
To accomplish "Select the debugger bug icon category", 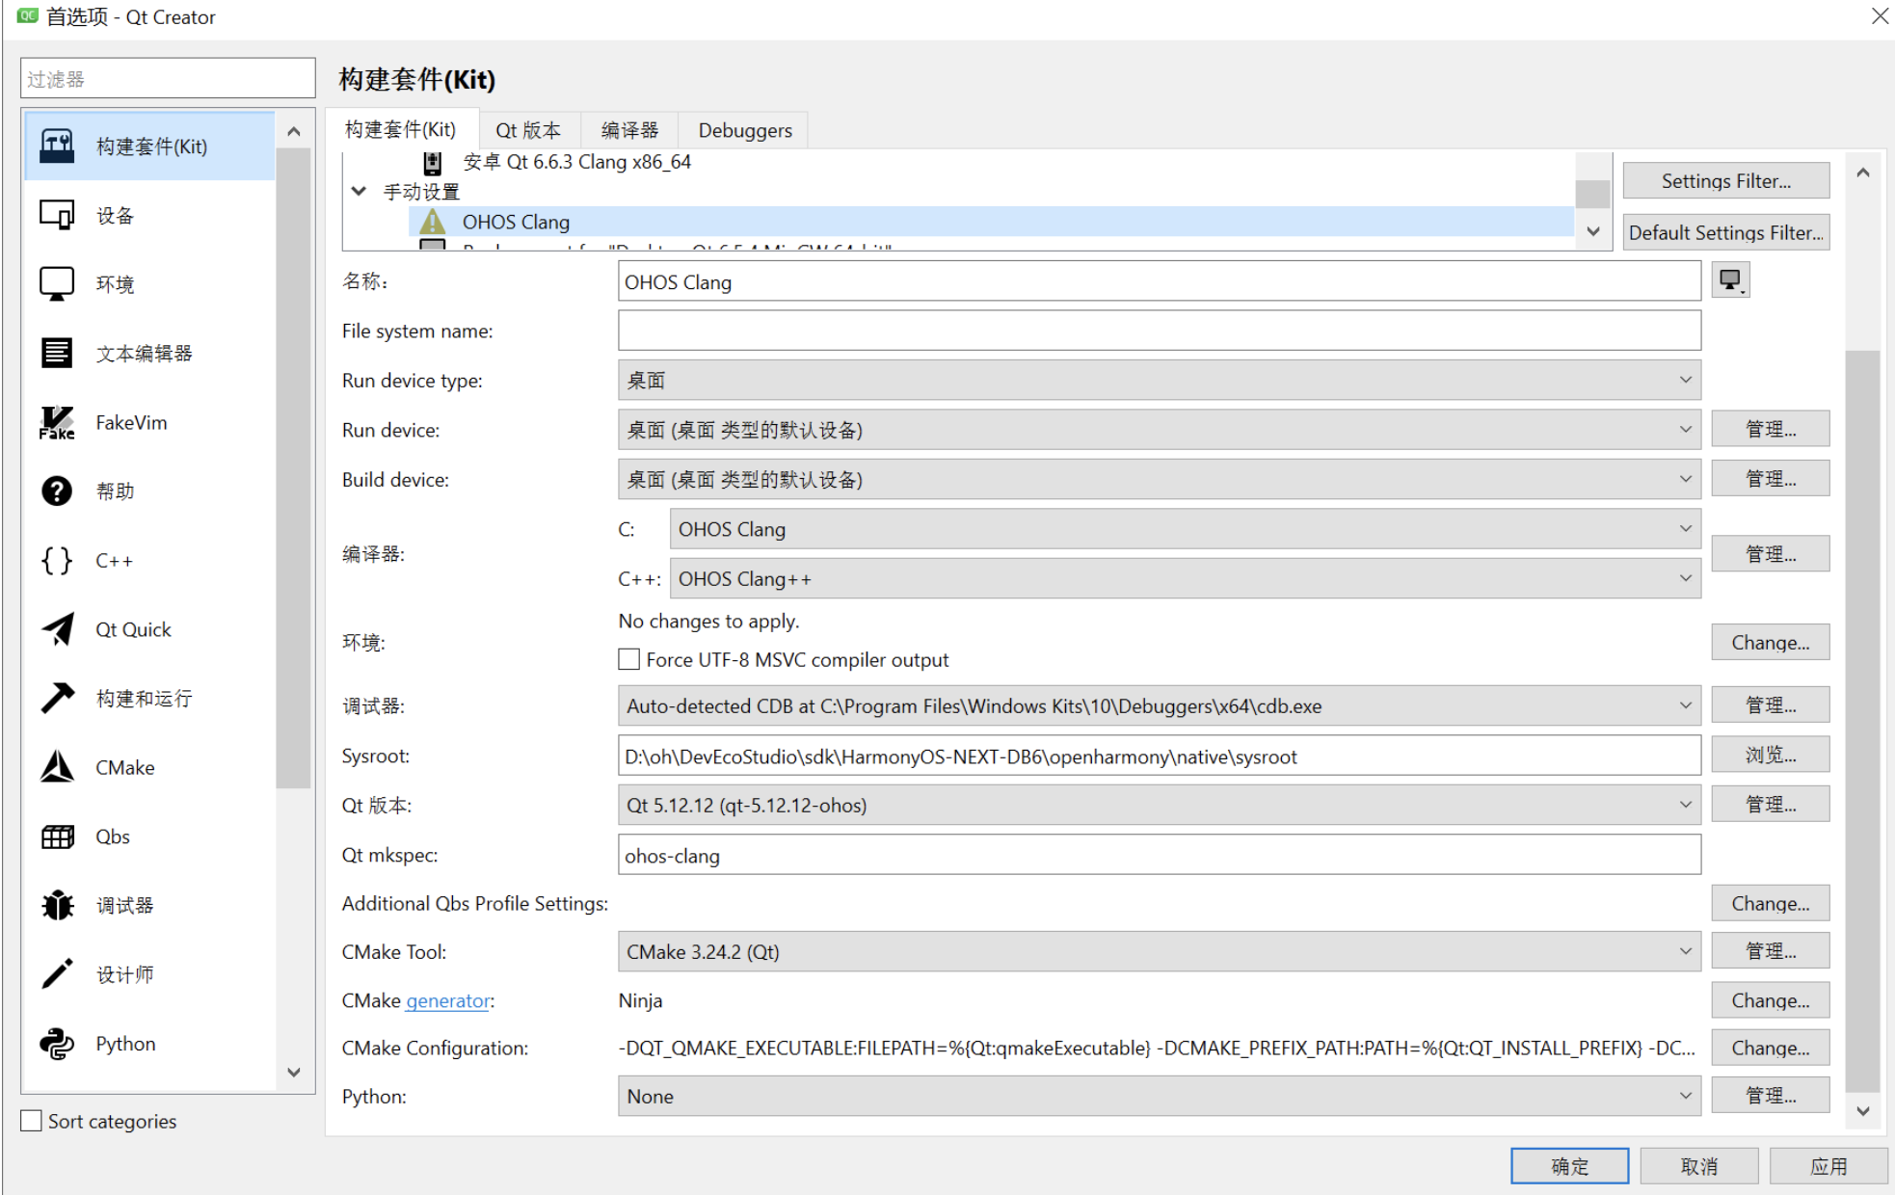I will tap(57, 906).
